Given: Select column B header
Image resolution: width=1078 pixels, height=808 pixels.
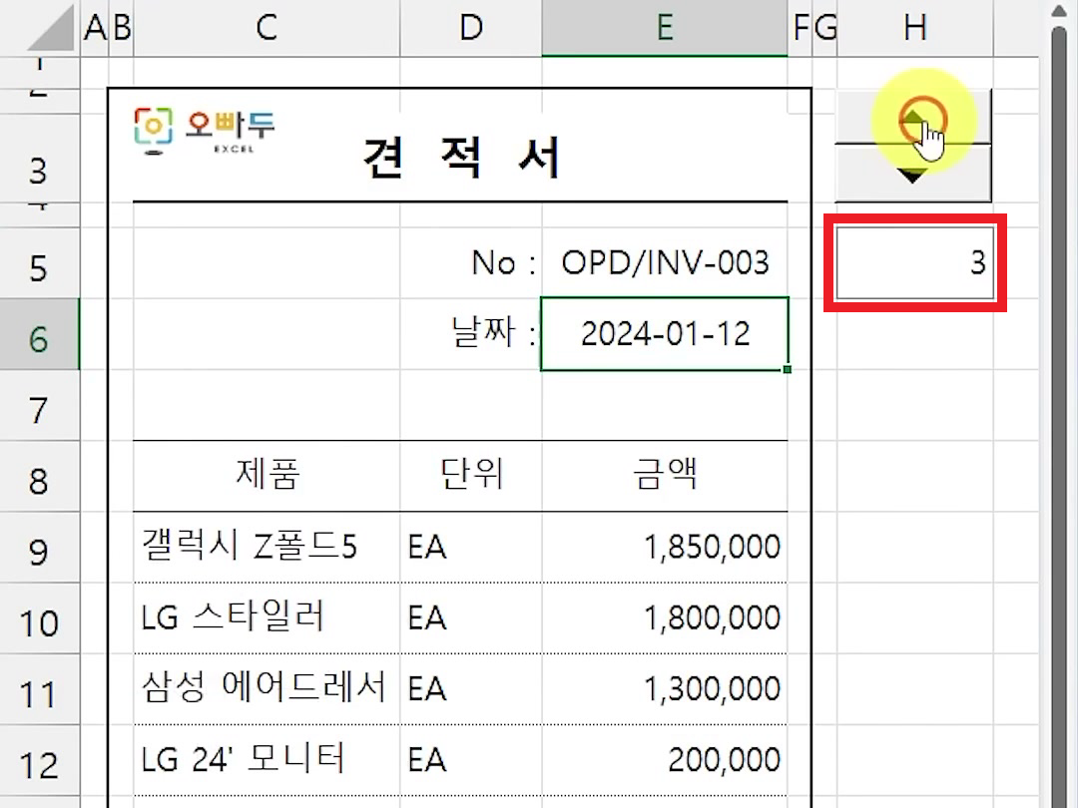Looking at the screenshot, I should [x=121, y=28].
